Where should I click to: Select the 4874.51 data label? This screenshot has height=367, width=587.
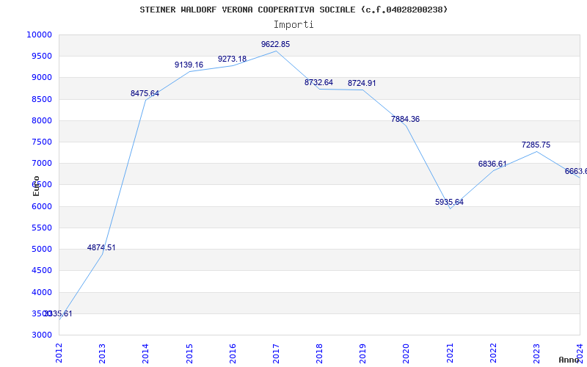pos(101,247)
